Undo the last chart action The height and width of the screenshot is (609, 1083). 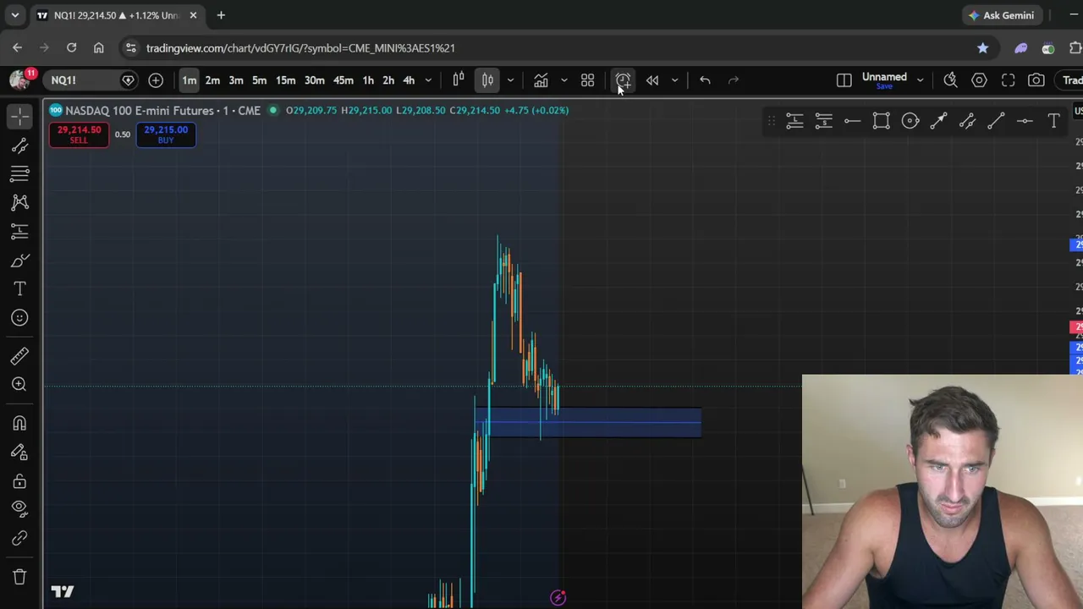pyautogui.click(x=705, y=80)
